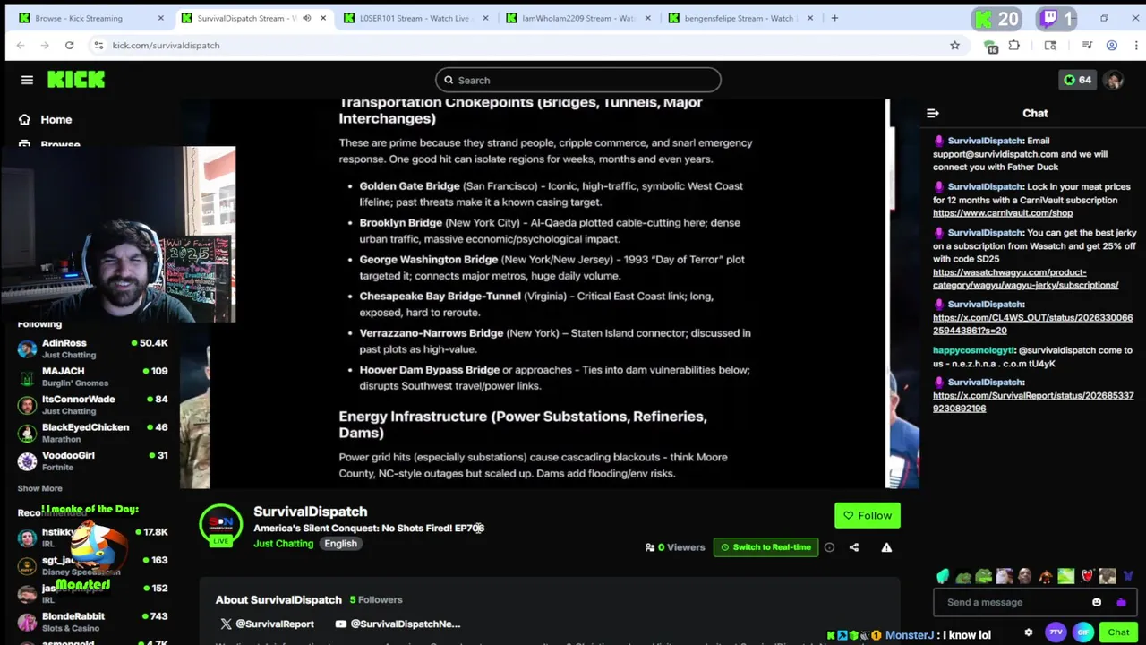Open the CL4WS_OUT status link in chat
This screenshot has width=1146, height=645.
point(1032,324)
